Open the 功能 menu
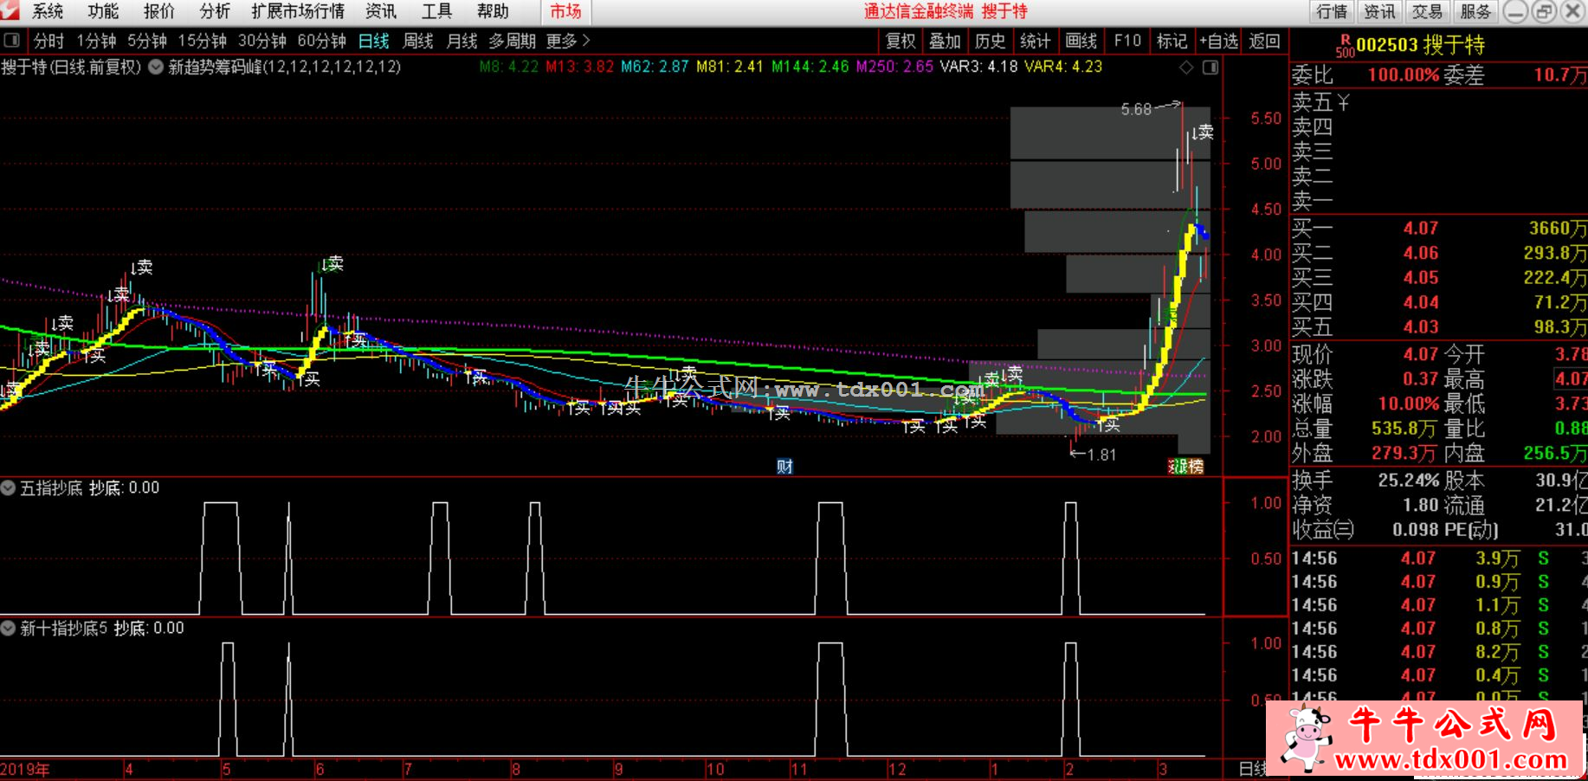 (x=103, y=11)
